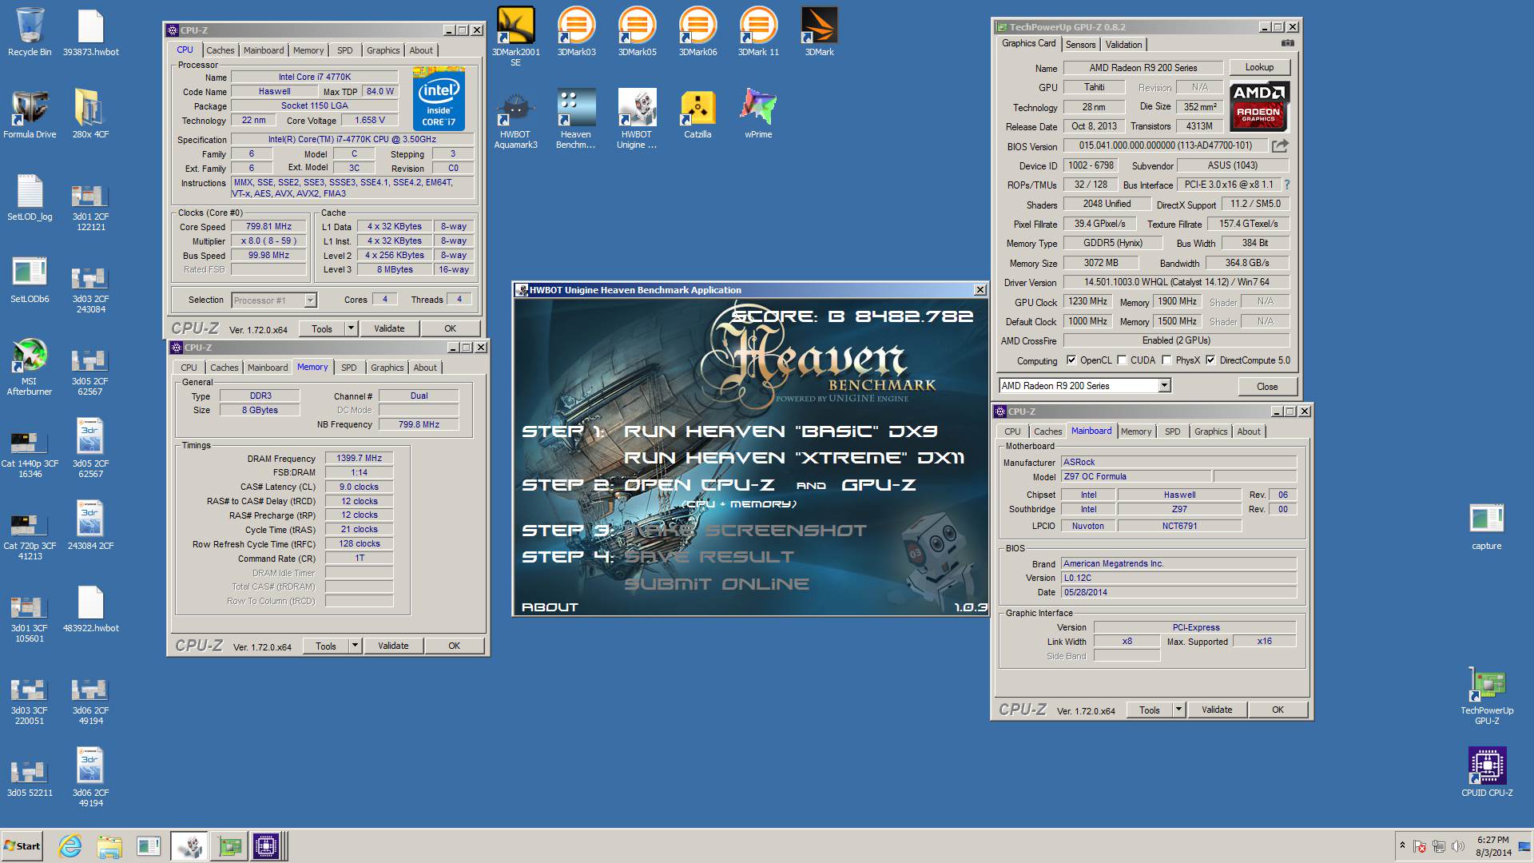Viewport: 1534px width, 863px height.
Task: Click the DRAM Frequency value field
Action: pos(359,459)
